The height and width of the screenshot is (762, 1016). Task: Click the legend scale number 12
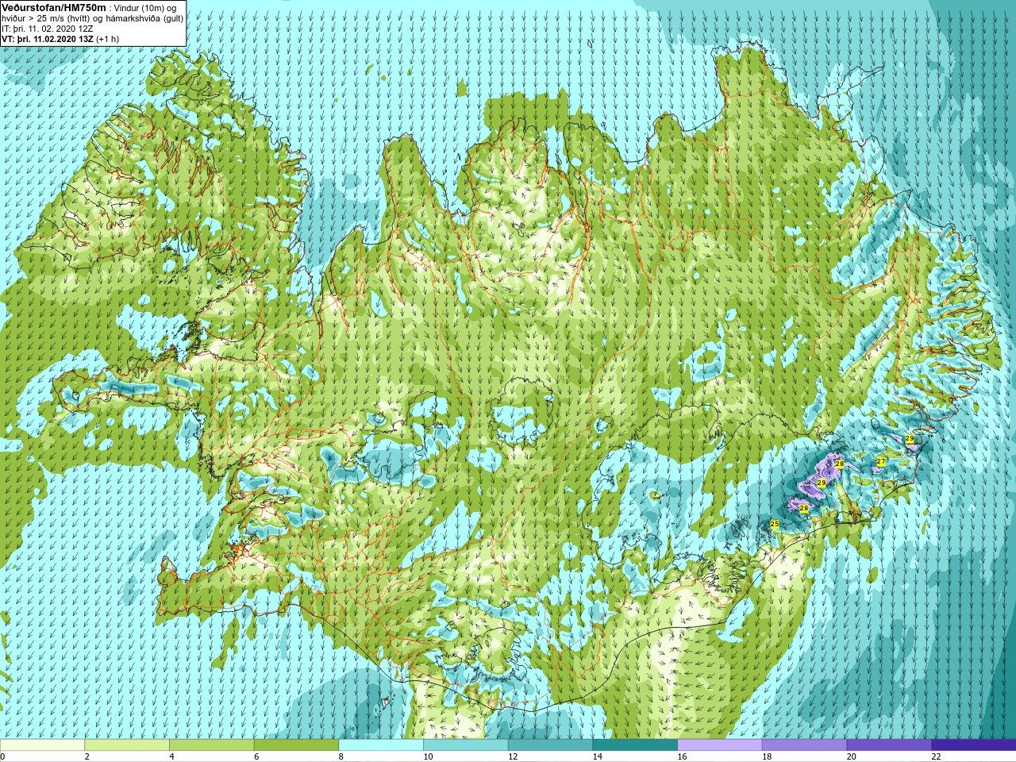514,757
